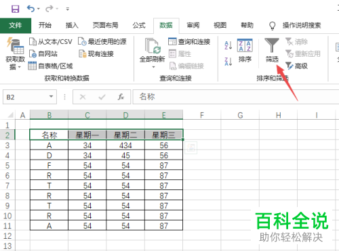339x251 pixels.
Task: Click the fx insert function icon
Action: (x=121, y=97)
